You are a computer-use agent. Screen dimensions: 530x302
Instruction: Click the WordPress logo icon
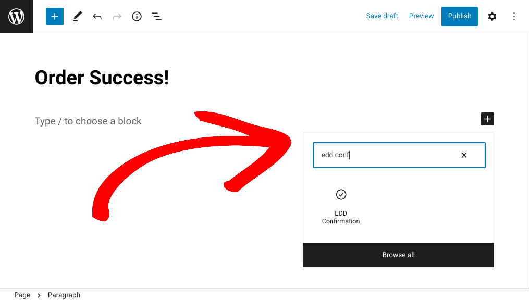click(x=16, y=16)
